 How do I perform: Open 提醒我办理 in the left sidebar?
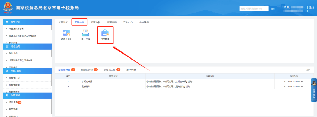14,78
